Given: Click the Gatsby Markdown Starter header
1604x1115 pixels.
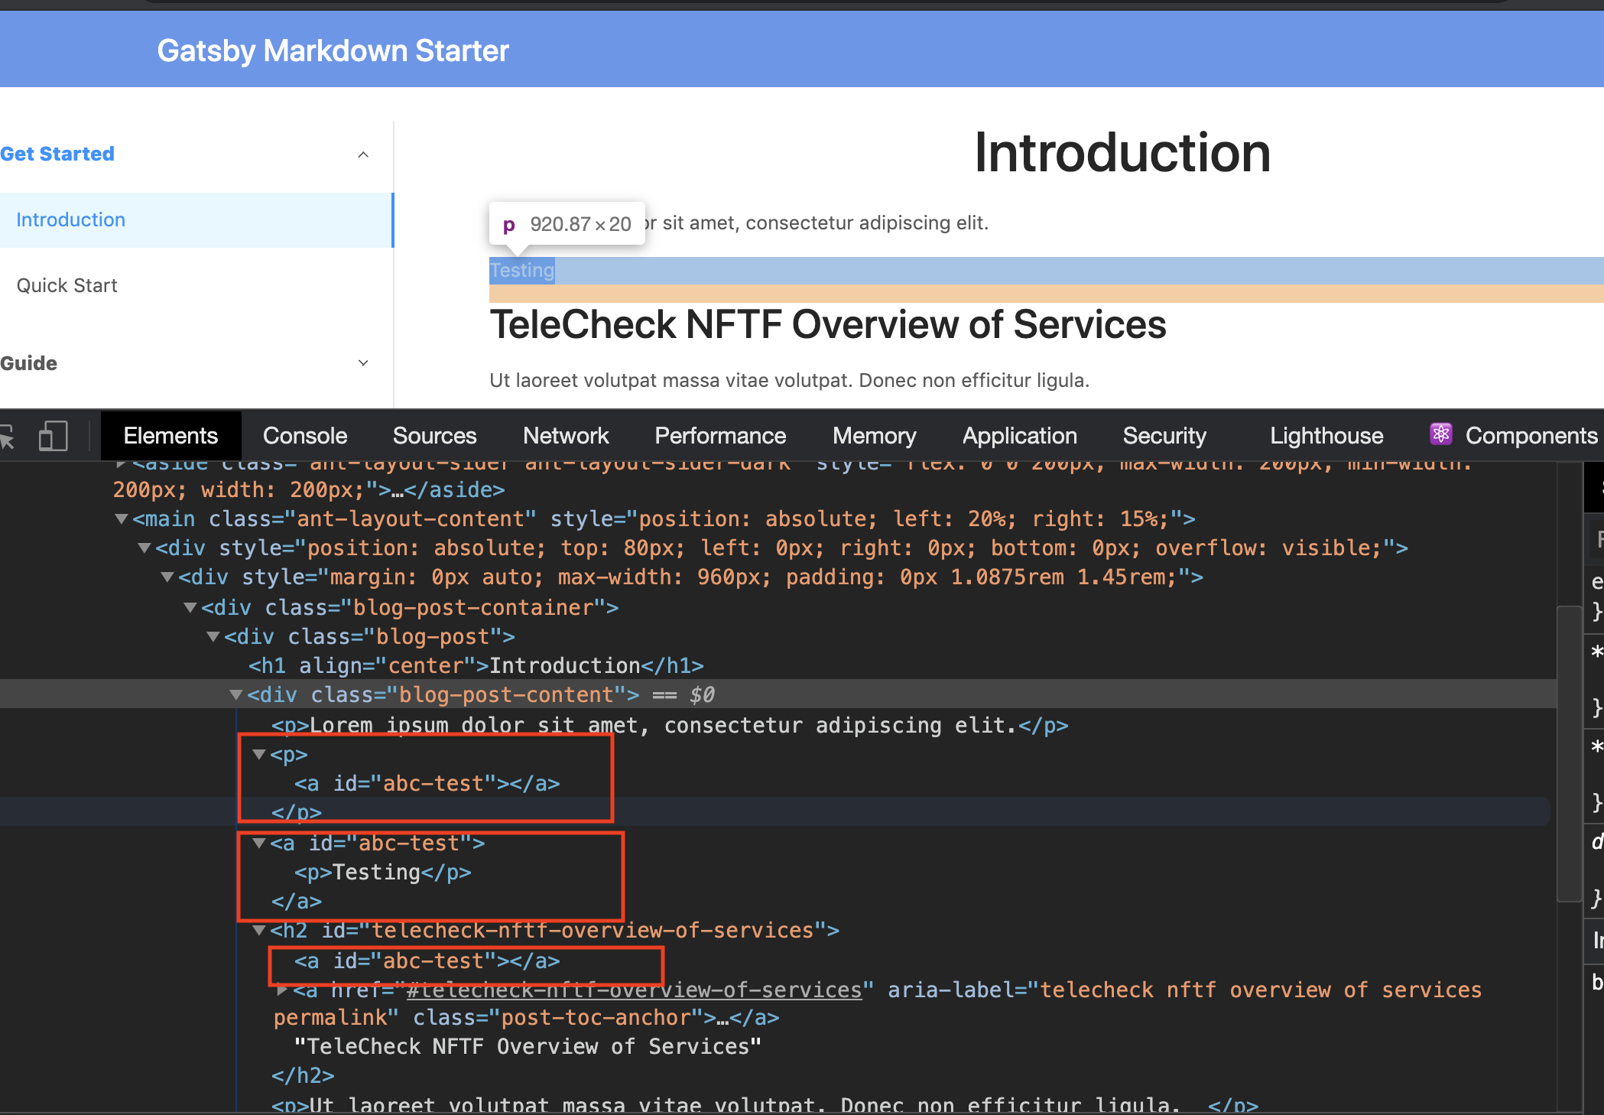Looking at the screenshot, I should (x=333, y=49).
